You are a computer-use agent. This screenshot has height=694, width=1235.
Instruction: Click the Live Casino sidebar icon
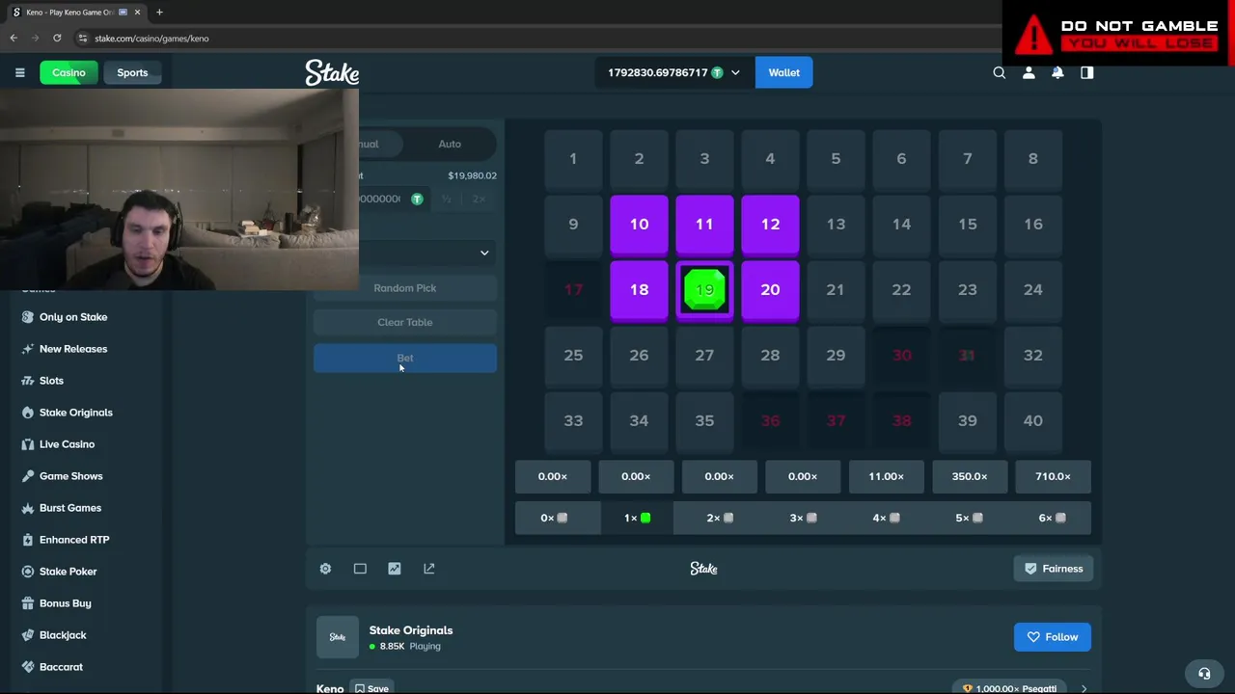click(x=28, y=444)
